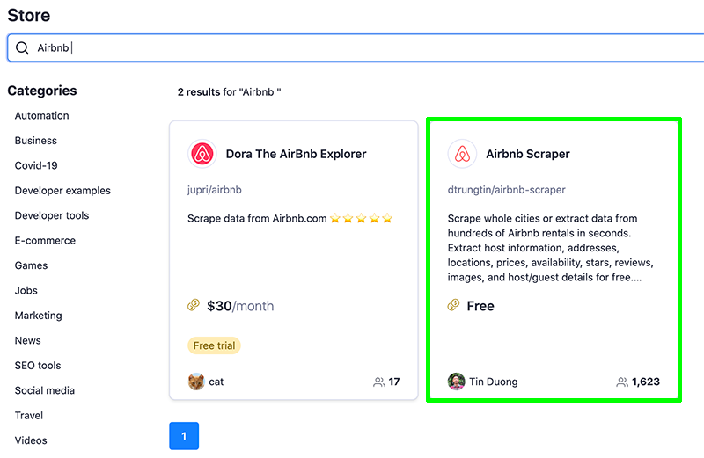
Task: Click the jupri/airbnb path text
Action: coord(215,190)
